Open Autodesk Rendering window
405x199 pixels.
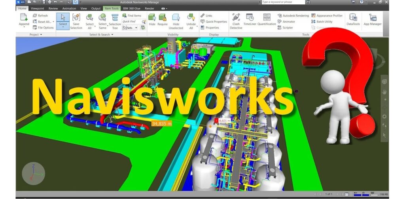[293, 16]
